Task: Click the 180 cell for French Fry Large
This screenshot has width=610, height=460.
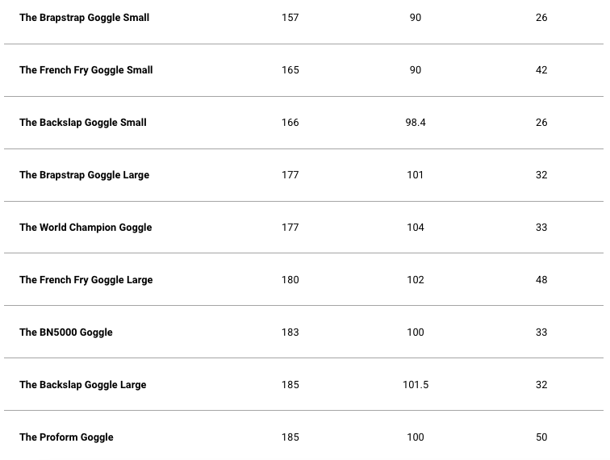Action: point(290,280)
